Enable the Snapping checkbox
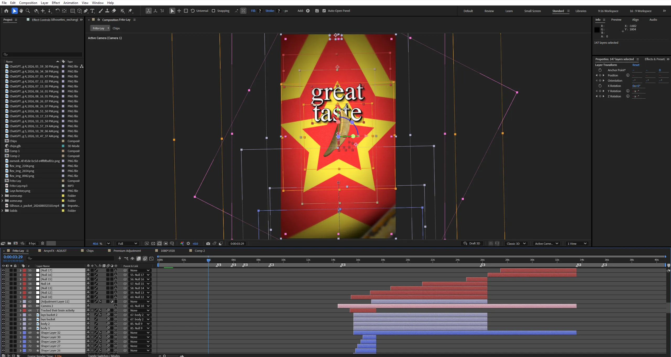The image size is (671, 357). [213, 11]
